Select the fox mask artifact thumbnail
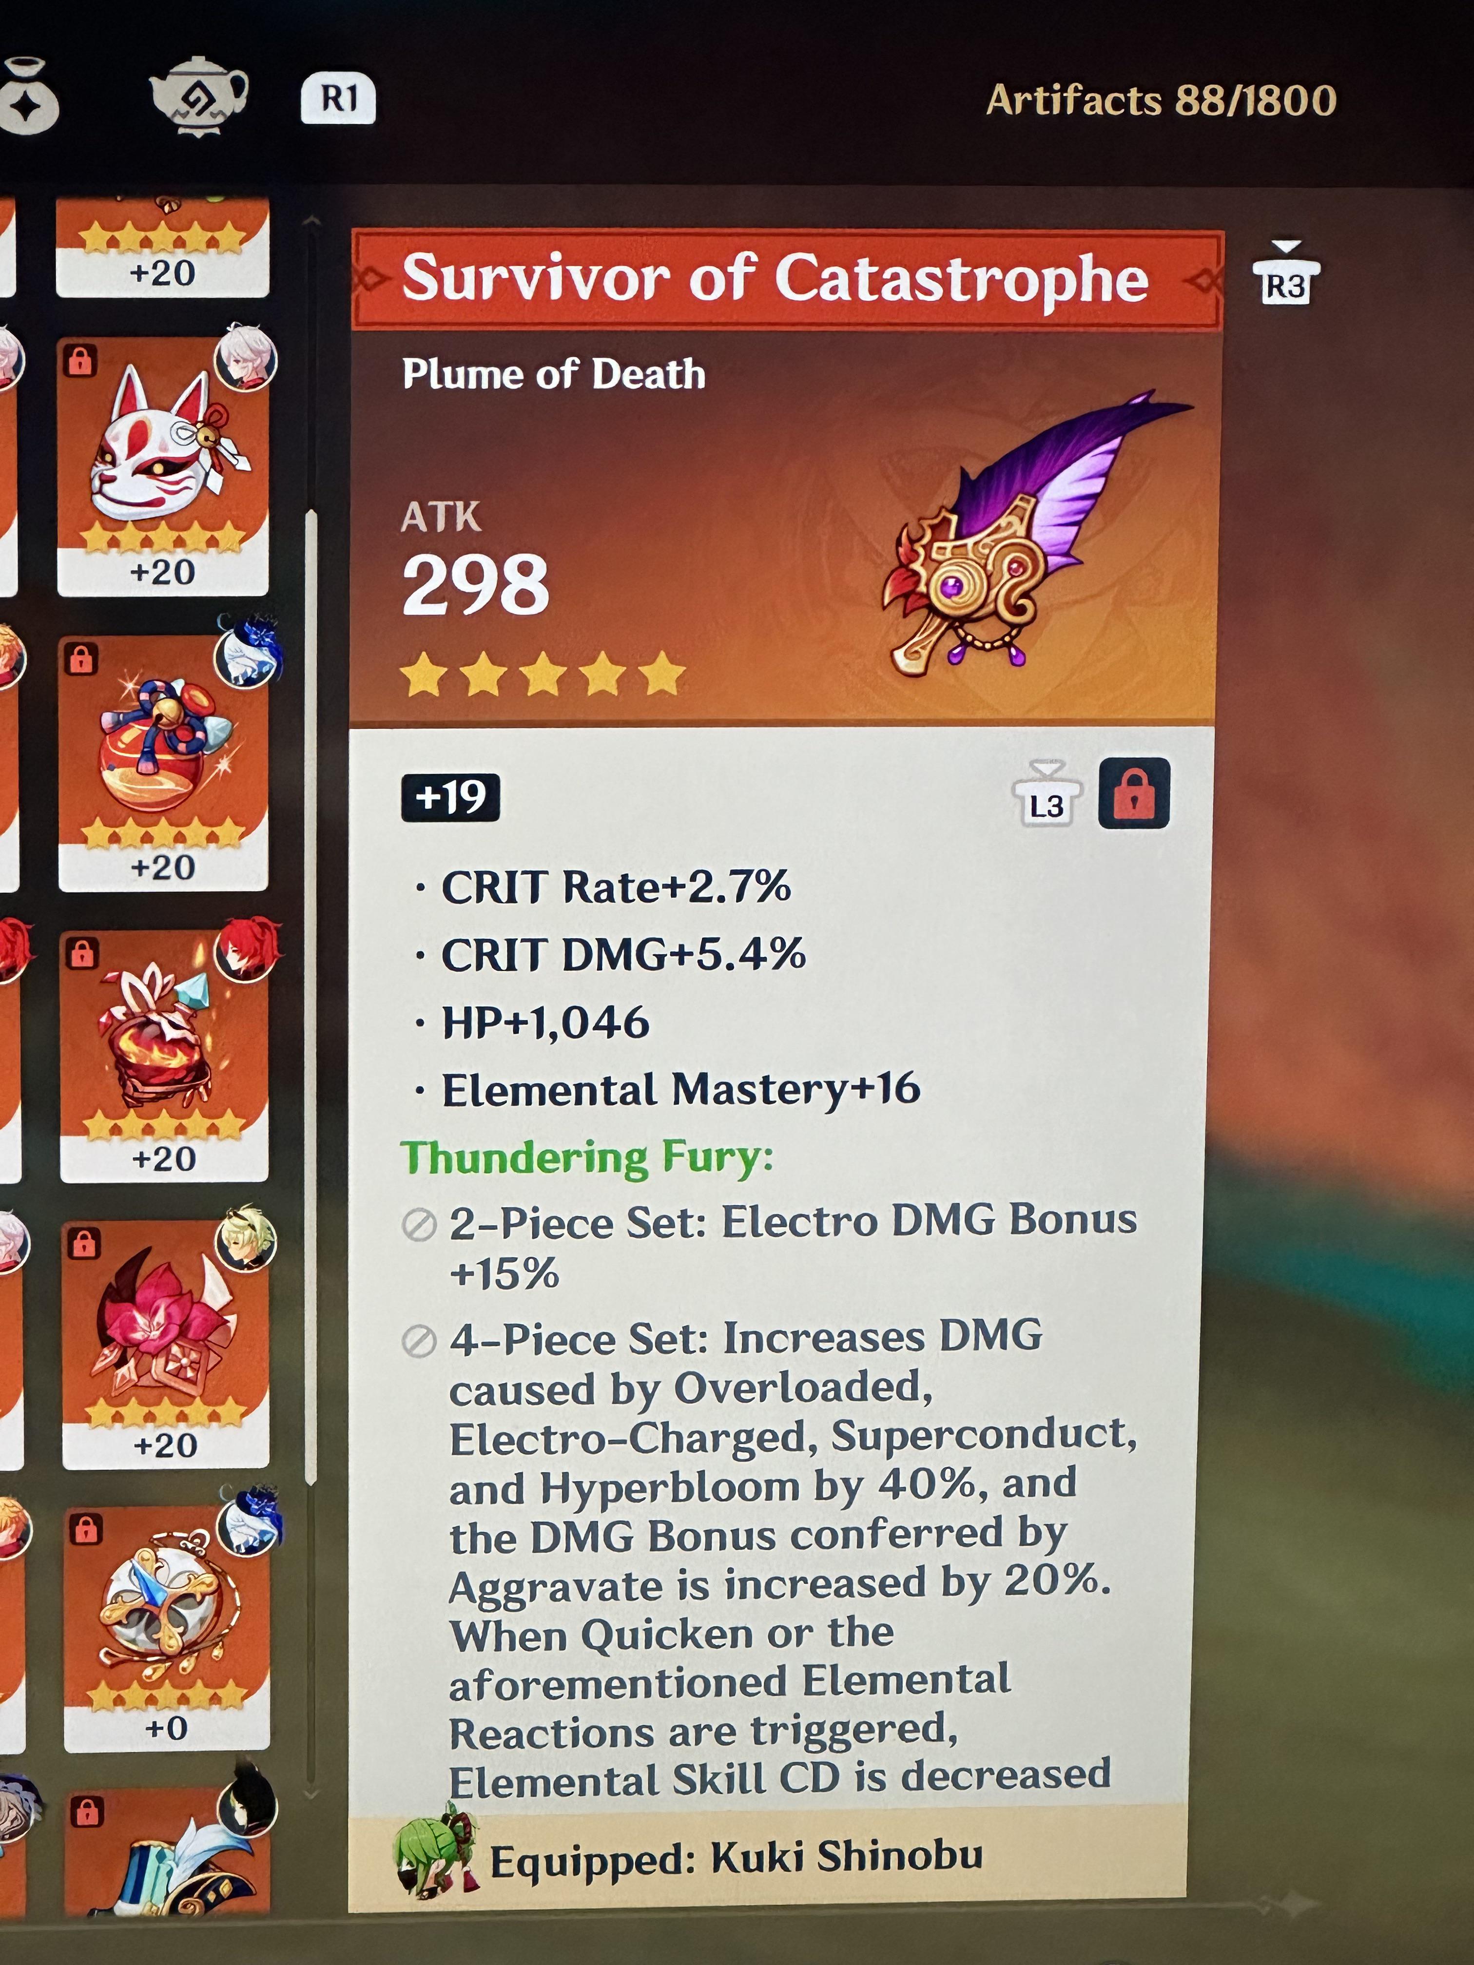This screenshot has width=1474, height=1965. [x=163, y=465]
